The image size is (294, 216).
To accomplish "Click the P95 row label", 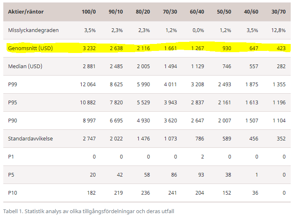I will [x=13, y=102].
